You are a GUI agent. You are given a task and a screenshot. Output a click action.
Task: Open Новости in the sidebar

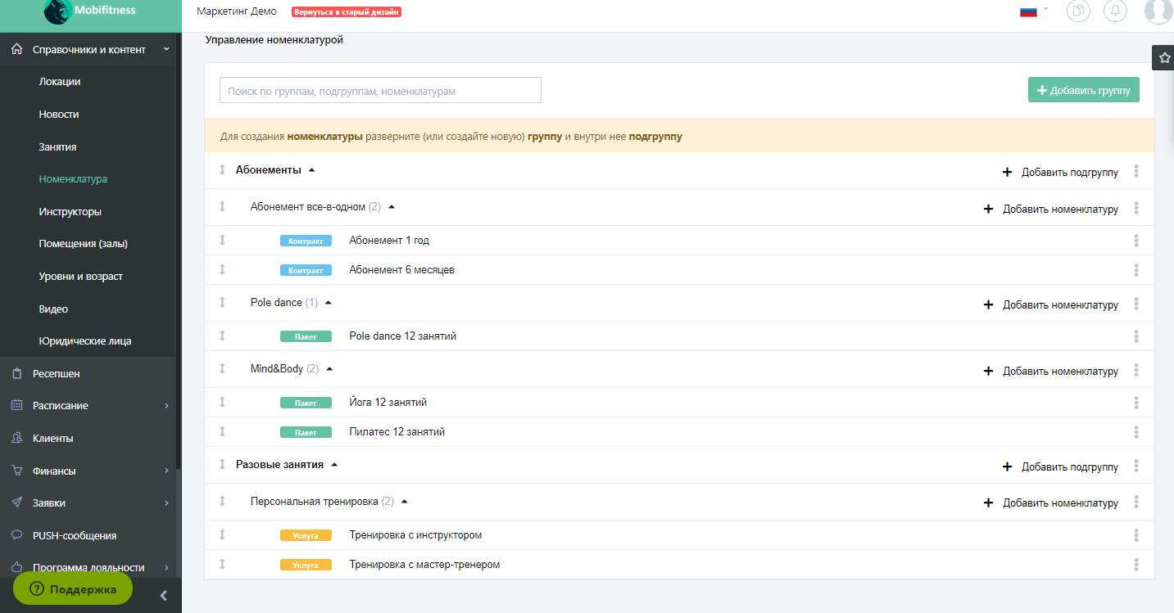click(59, 115)
